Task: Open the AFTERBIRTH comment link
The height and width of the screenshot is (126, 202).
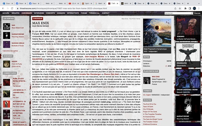Action: click(x=19, y=102)
